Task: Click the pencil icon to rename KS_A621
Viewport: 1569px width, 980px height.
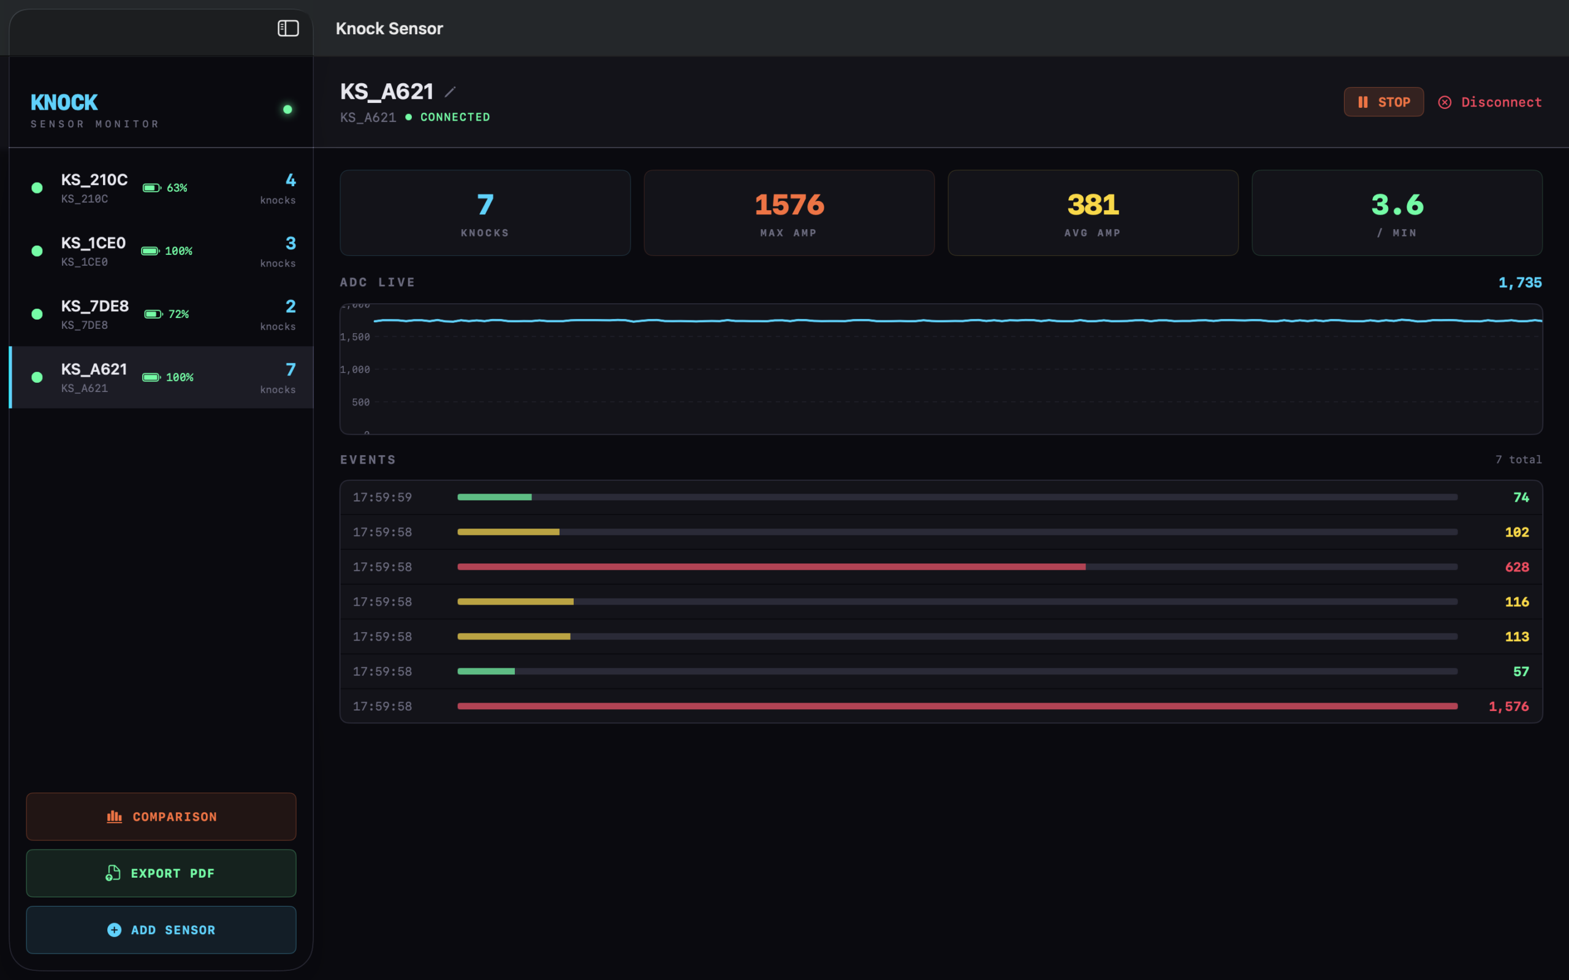Action: 450,92
